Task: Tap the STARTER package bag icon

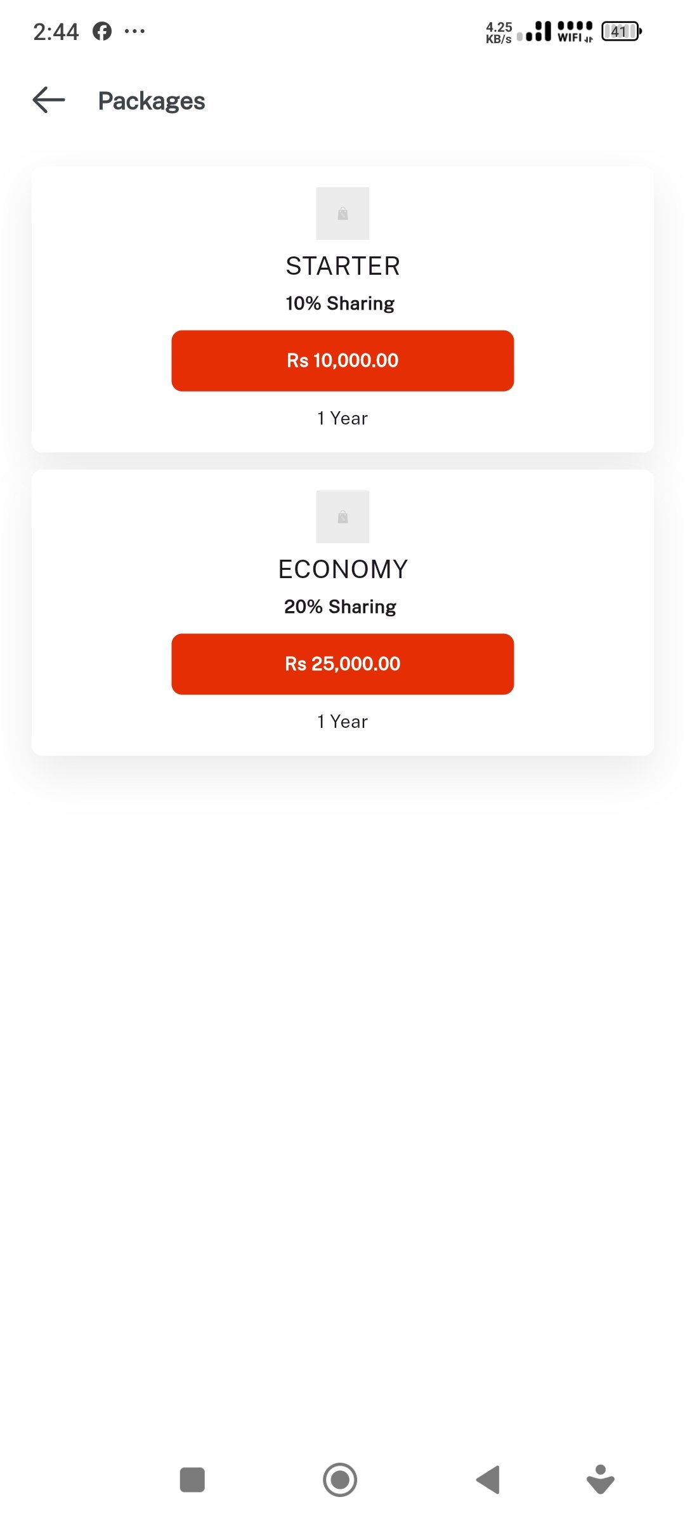Action: (x=342, y=213)
